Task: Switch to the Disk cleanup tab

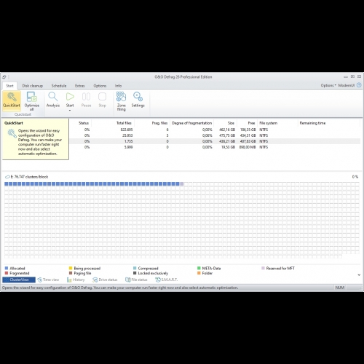Action: 33,86
